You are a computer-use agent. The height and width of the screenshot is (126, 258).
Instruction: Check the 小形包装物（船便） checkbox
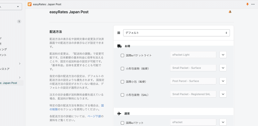(123, 68)
